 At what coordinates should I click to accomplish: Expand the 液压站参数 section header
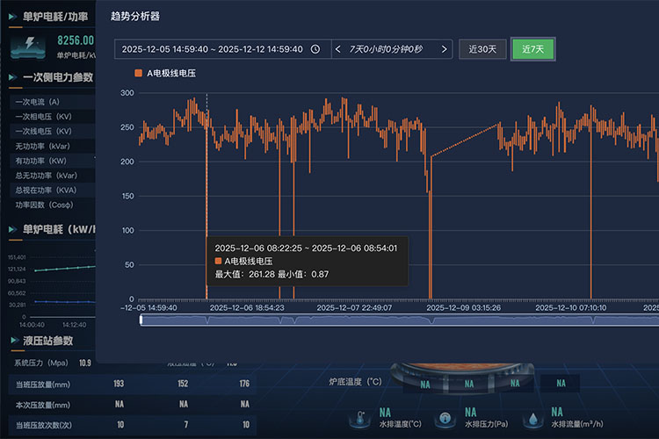pos(12,341)
